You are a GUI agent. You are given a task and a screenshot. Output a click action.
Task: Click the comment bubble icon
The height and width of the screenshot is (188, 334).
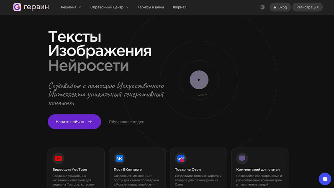pos(242,158)
